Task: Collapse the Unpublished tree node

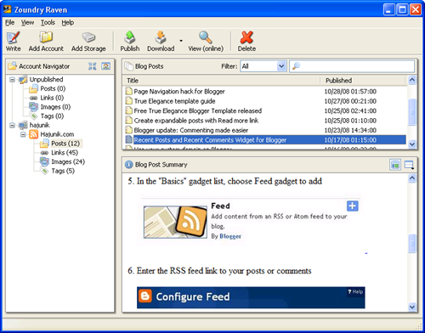Action: coord(12,80)
